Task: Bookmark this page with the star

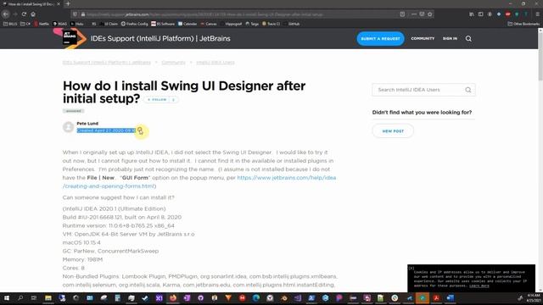Action: click(430, 14)
